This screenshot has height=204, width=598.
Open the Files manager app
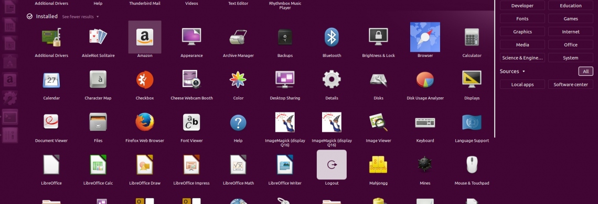pos(98,122)
